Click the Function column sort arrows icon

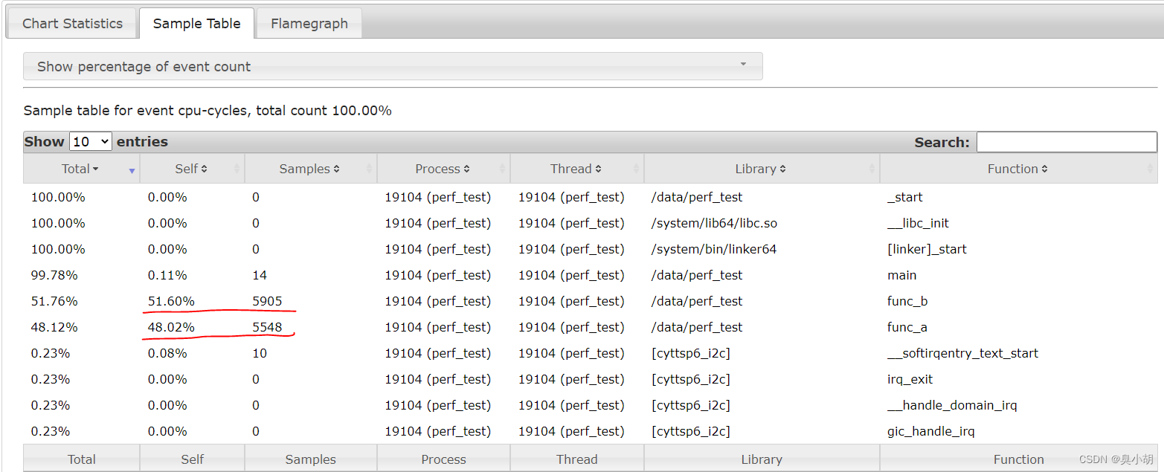tap(1046, 168)
